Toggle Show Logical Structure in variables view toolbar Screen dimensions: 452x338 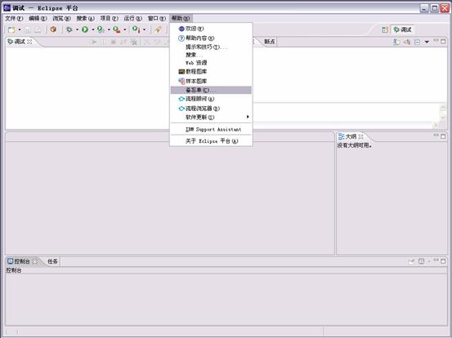pos(407,42)
